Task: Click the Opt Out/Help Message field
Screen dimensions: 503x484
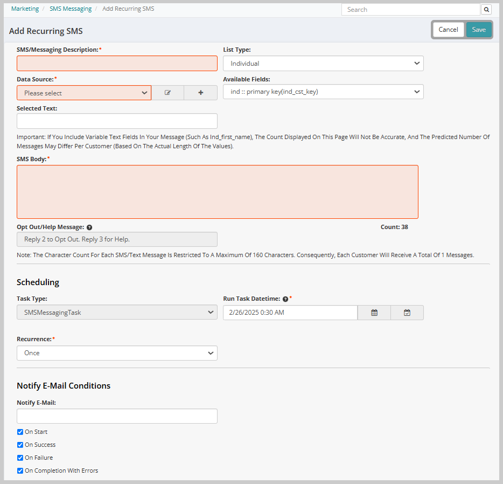Action: [117, 239]
